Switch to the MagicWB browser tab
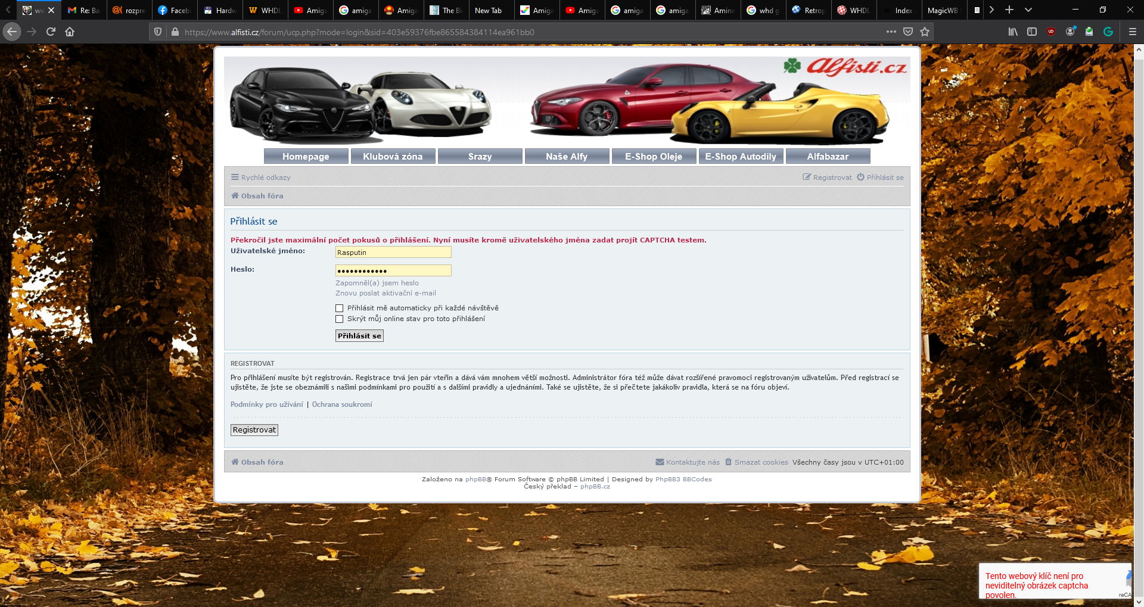 943,10
